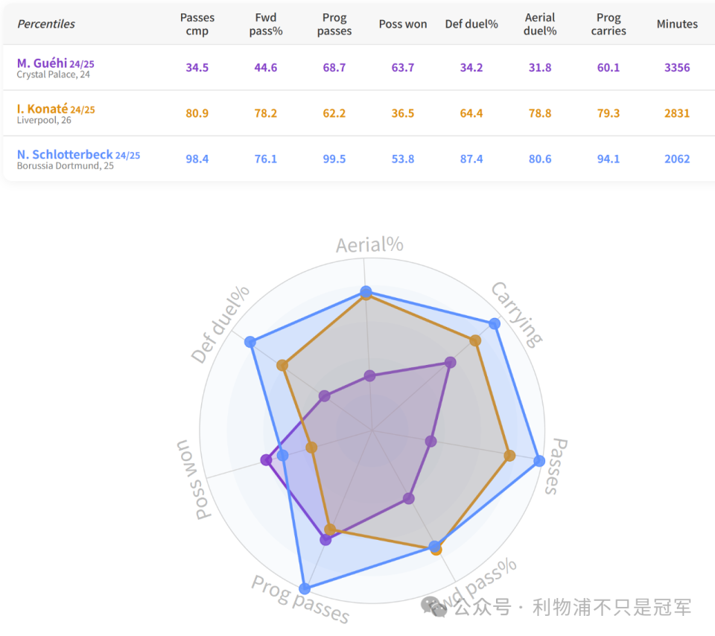Click the Percentiles table heading
This screenshot has height=636, width=715.
coord(46,24)
